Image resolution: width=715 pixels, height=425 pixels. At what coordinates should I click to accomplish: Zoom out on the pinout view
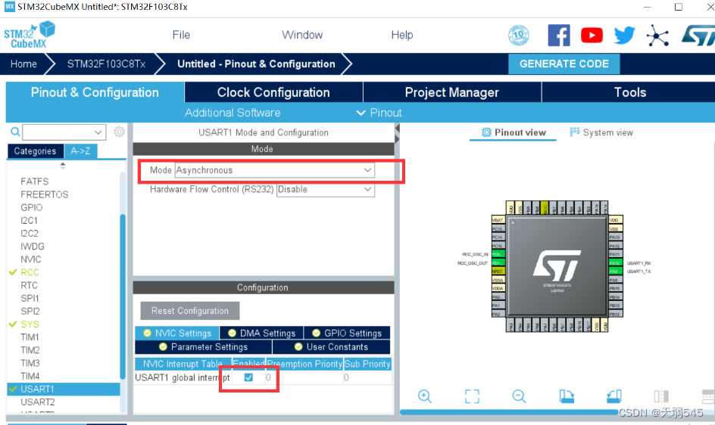519,396
